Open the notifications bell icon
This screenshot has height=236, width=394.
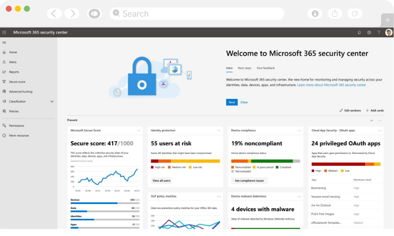(360, 32)
